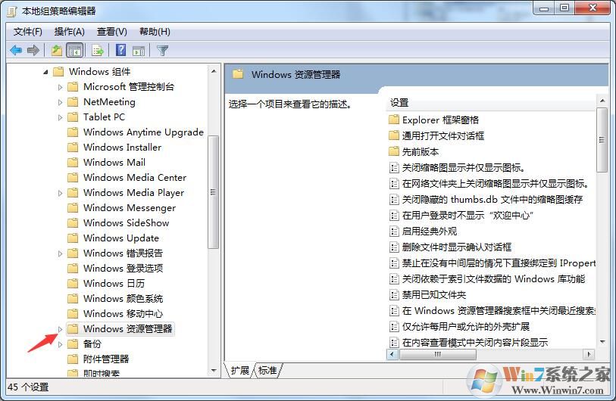Expand the Tablet PC tree node
The image size is (616, 401).
pyautogui.click(x=60, y=117)
